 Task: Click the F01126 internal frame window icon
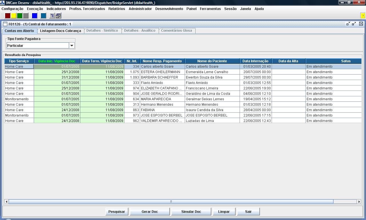(5, 24)
